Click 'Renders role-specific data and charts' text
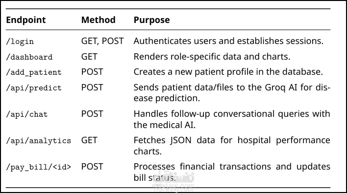Screen dimensions: 347x193 click(212, 57)
